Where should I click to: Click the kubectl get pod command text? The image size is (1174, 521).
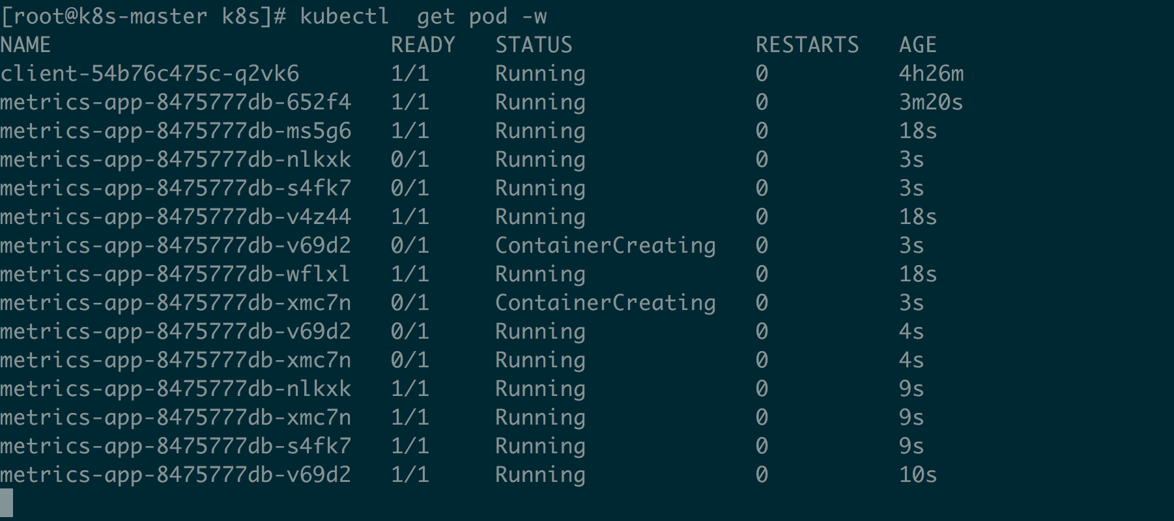click(x=423, y=16)
